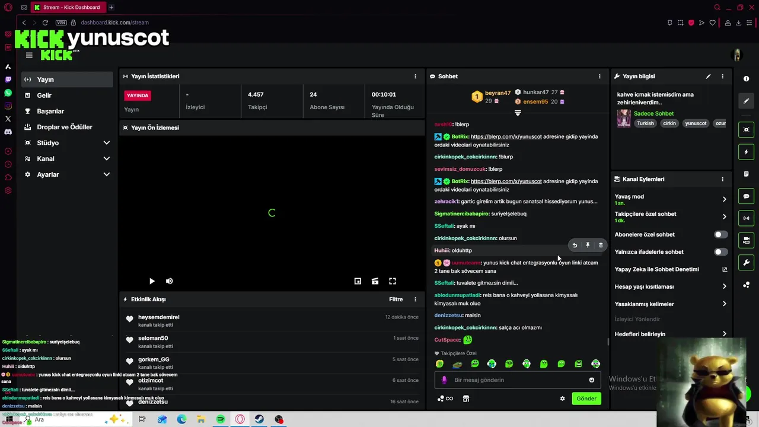Open Hedefleri belirleyin arrow
Screen dimensions: 759x427
pyautogui.click(x=724, y=334)
